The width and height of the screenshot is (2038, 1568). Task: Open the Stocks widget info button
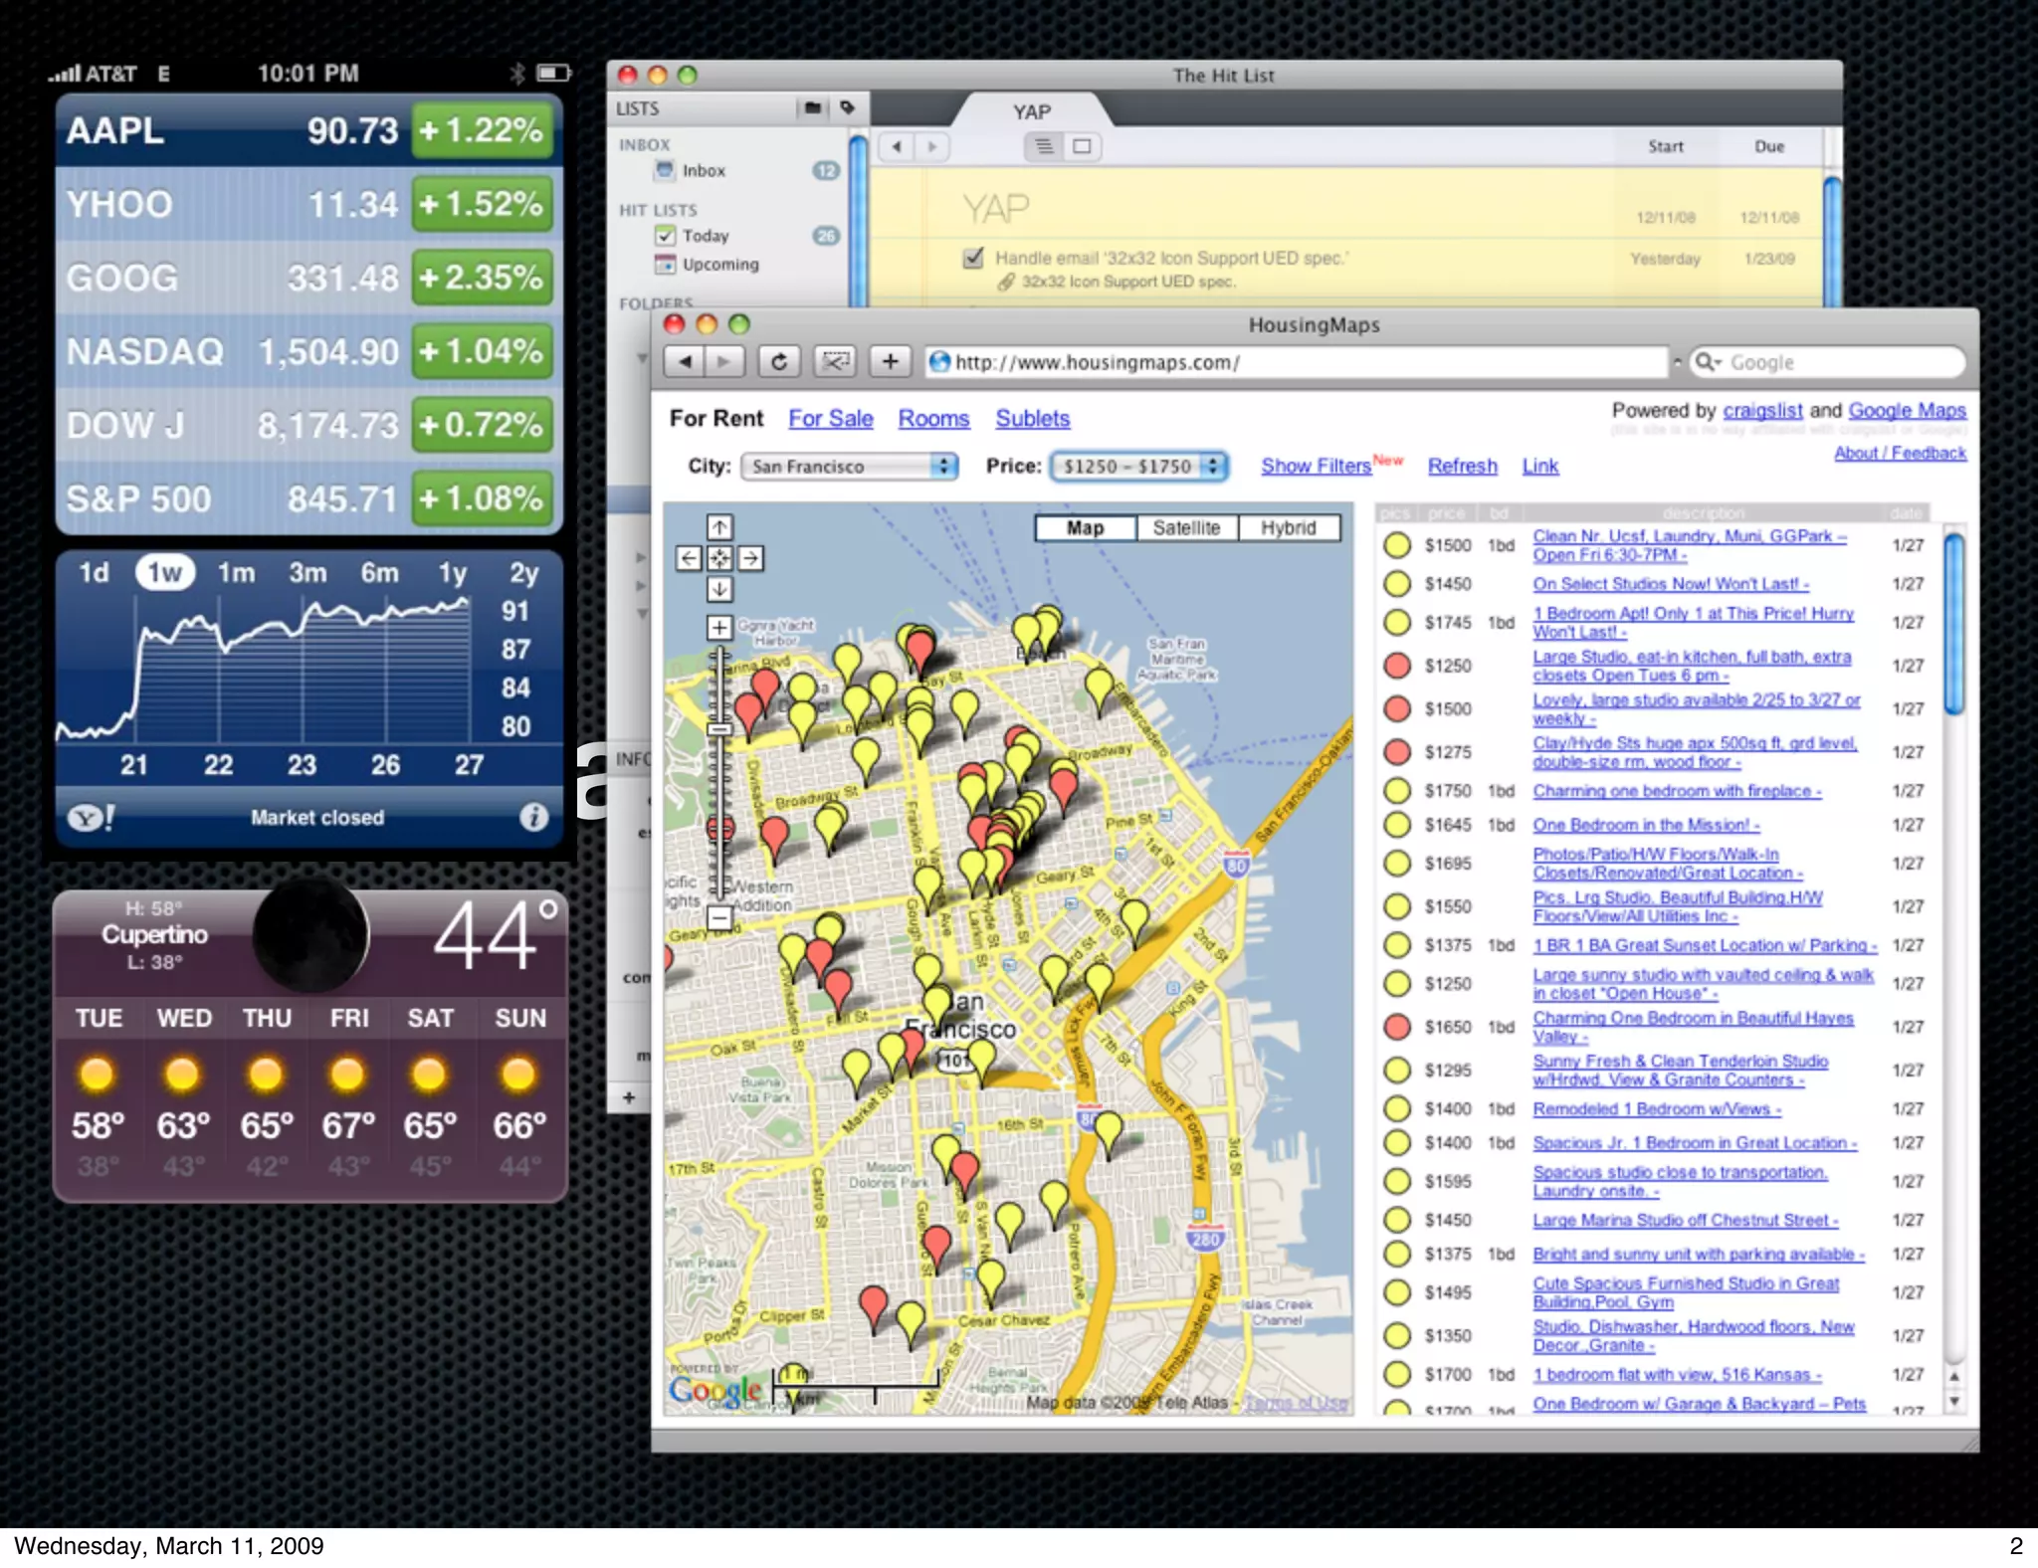(x=533, y=817)
